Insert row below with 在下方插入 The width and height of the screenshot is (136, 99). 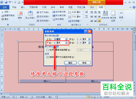(43, 12)
